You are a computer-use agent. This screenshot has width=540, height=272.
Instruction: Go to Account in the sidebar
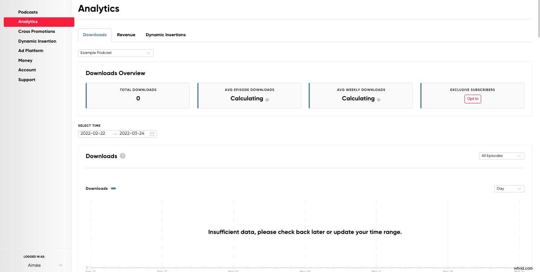27,70
